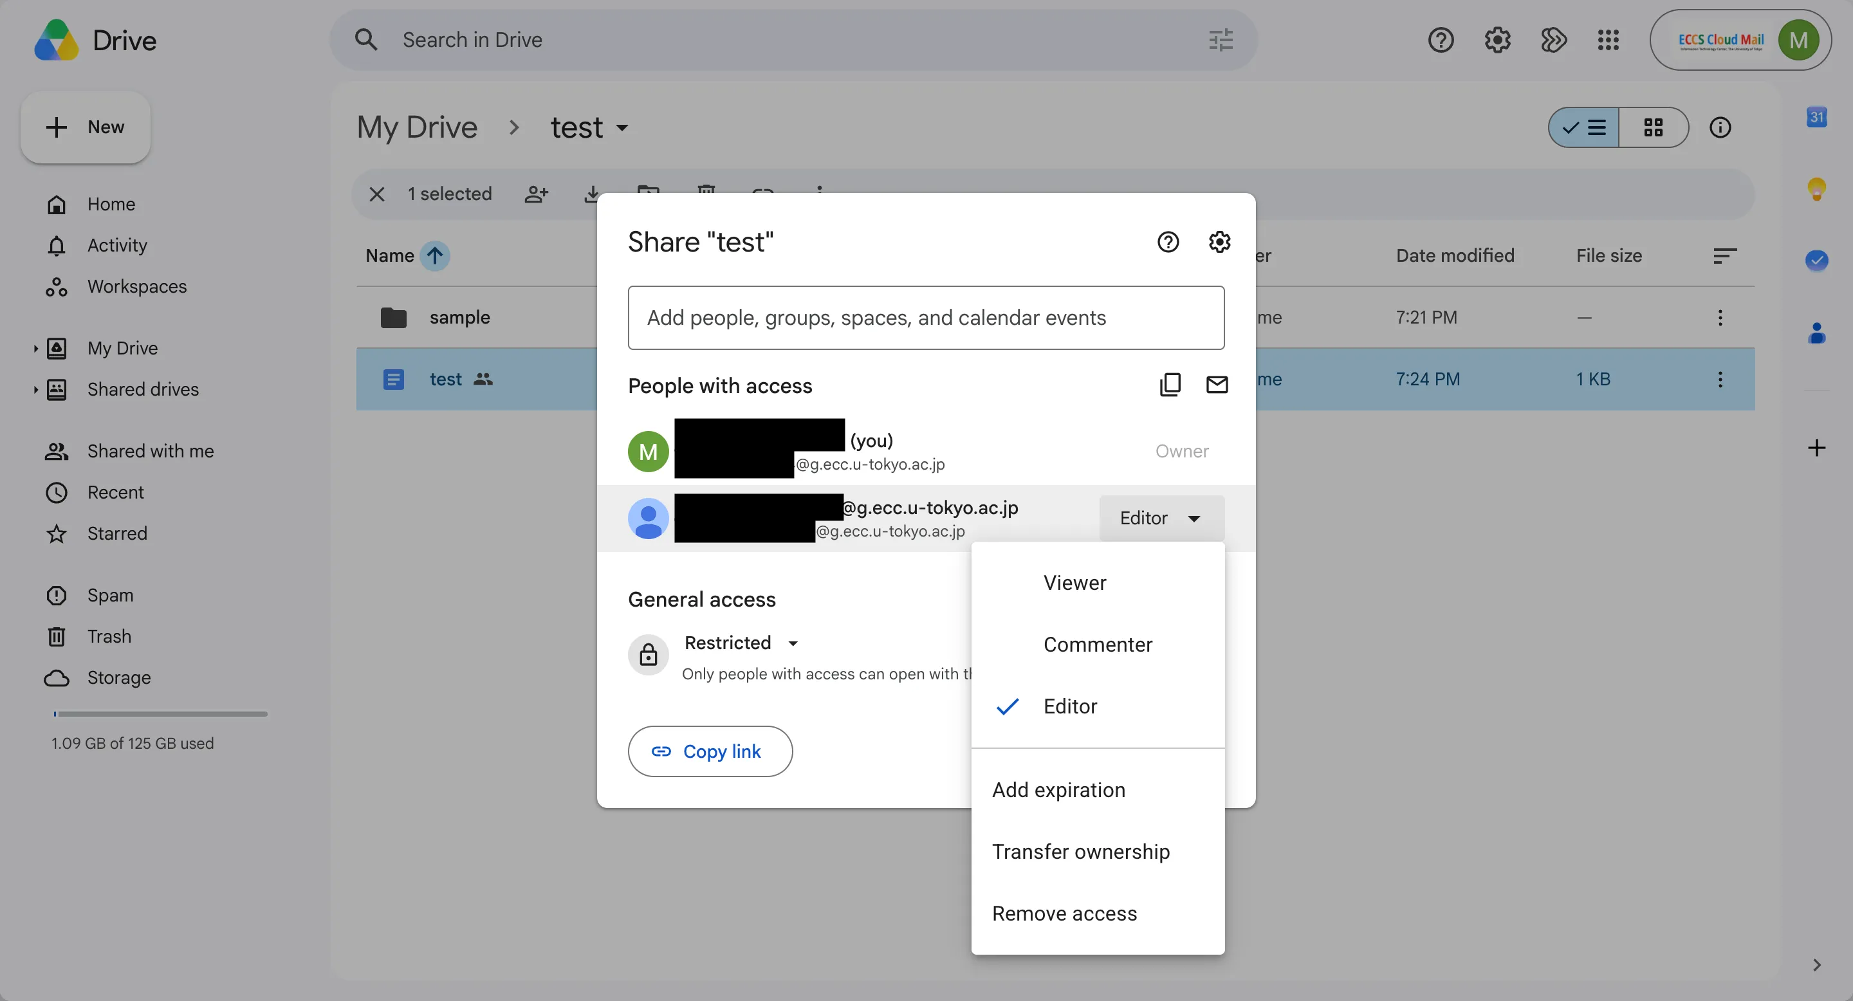Open view details info icon

coord(1720,127)
